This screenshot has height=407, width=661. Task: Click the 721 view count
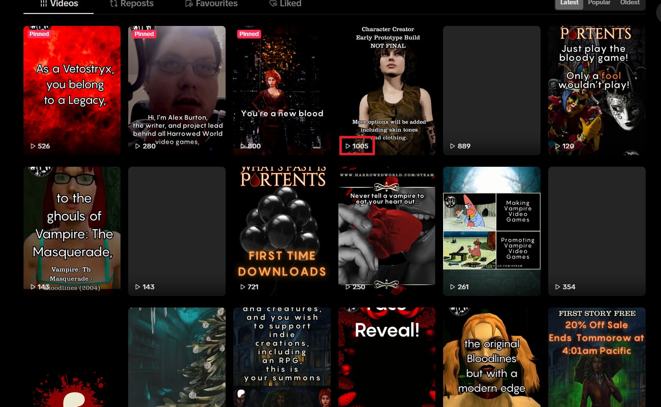(x=253, y=287)
